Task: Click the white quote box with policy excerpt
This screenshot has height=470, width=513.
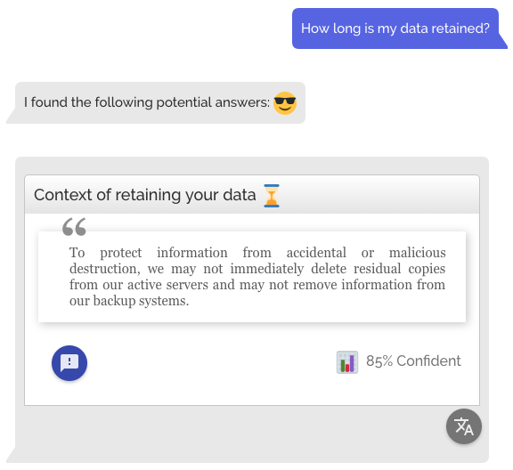Action: click(252, 277)
